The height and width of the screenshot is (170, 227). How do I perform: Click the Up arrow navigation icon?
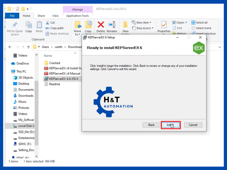(28, 47)
